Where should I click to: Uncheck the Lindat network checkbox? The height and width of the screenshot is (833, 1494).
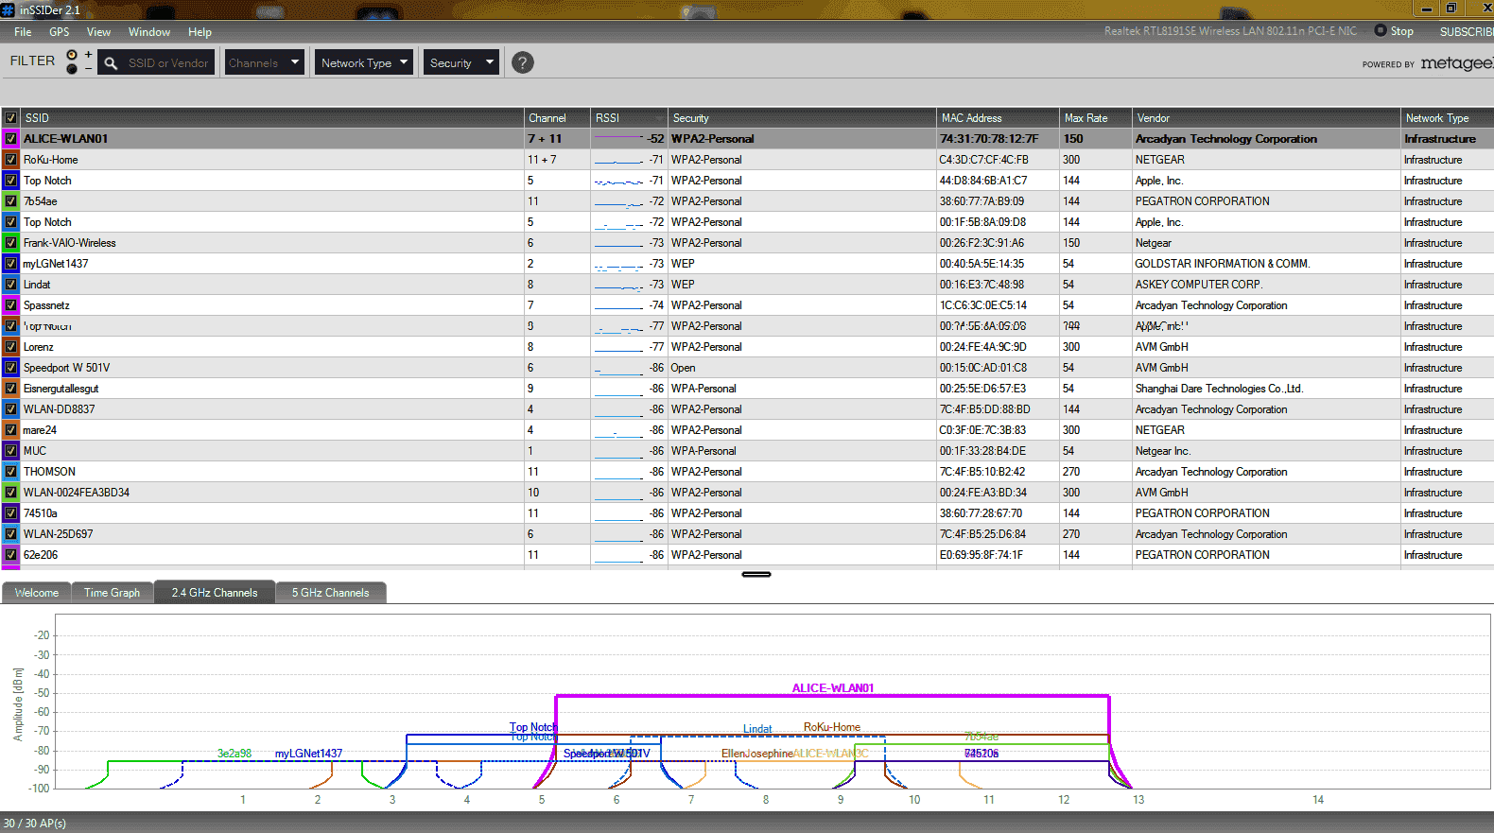(x=11, y=285)
